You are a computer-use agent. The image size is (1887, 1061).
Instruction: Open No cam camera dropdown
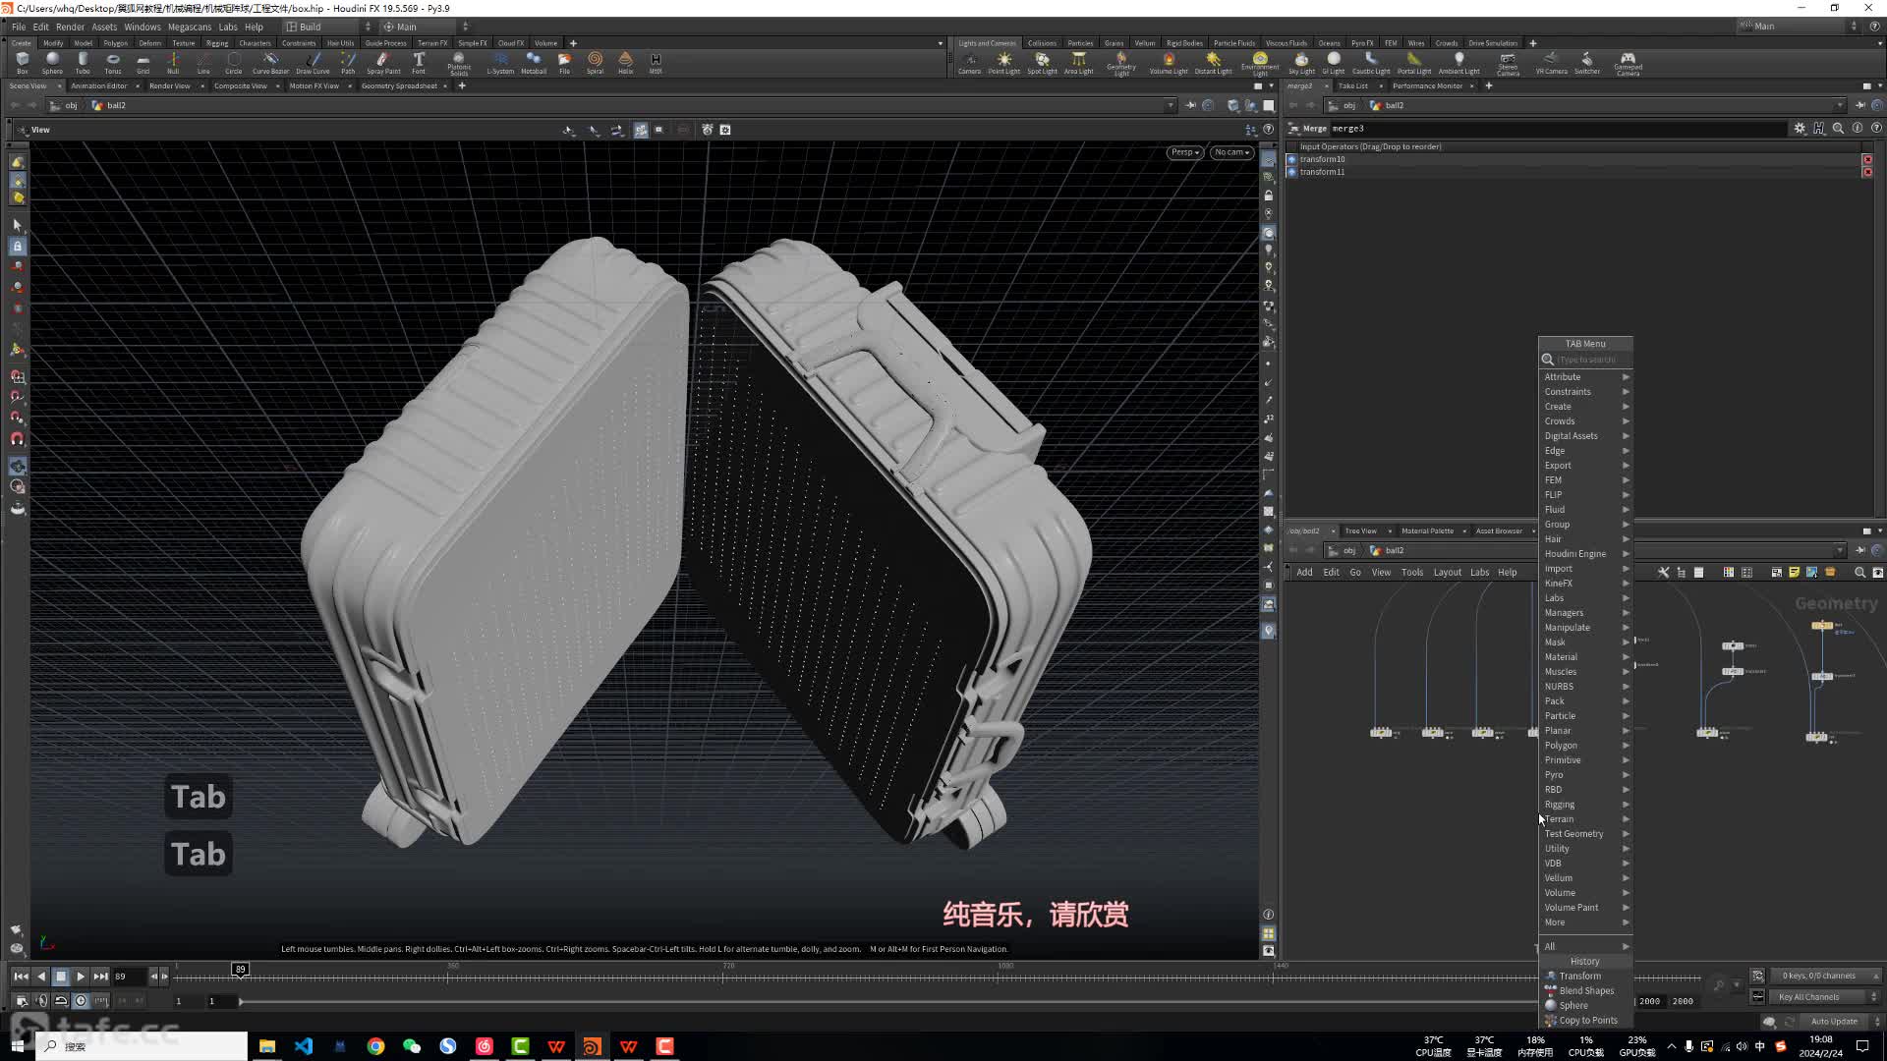click(x=1230, y=152)
